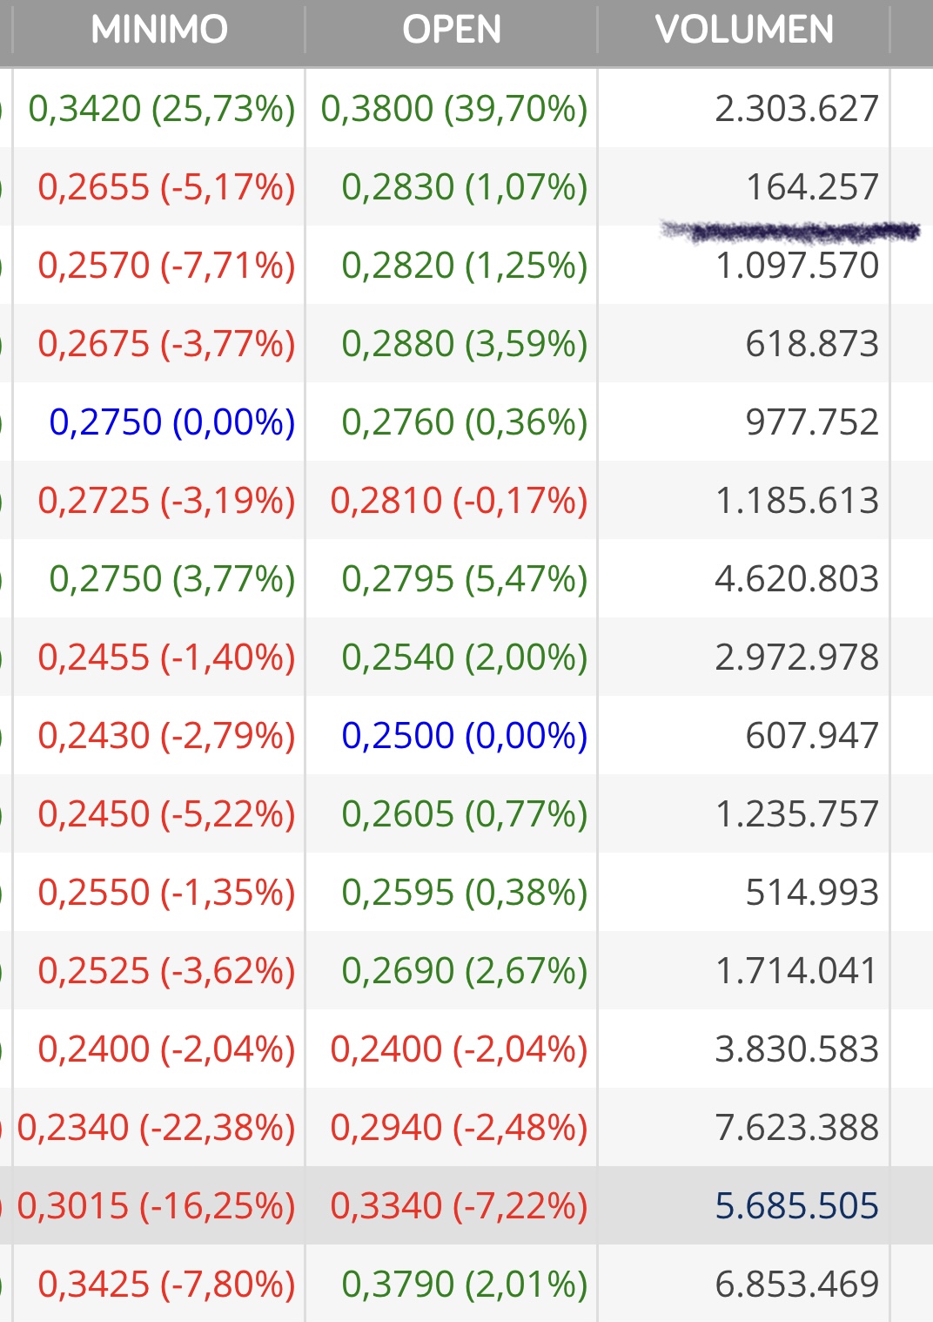Select the blue minimum value 0,2750 (0,00%)

pos(172,422)
